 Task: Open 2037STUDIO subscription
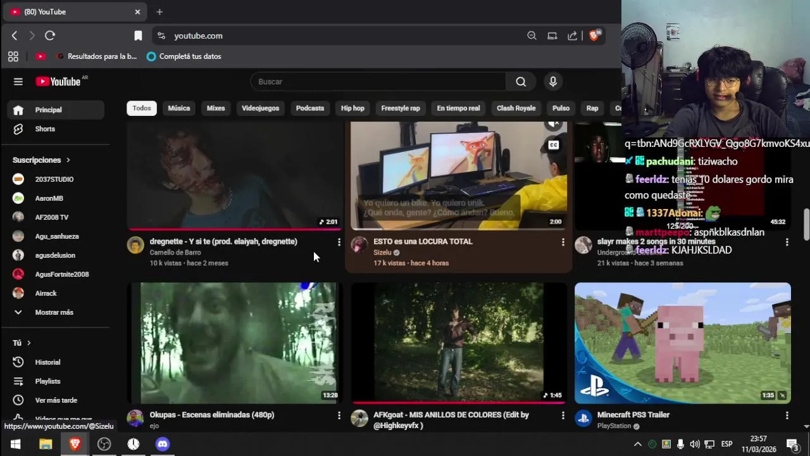56,179
